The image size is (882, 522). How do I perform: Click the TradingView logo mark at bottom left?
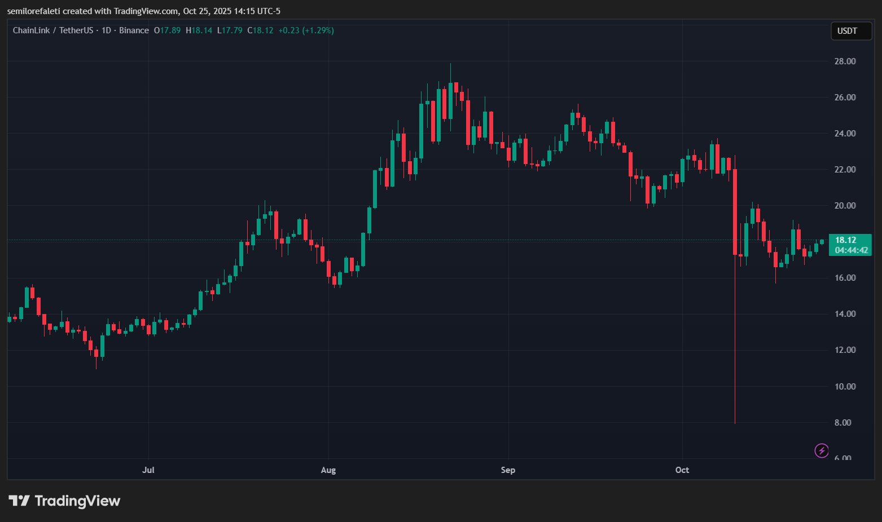(19, 501)
